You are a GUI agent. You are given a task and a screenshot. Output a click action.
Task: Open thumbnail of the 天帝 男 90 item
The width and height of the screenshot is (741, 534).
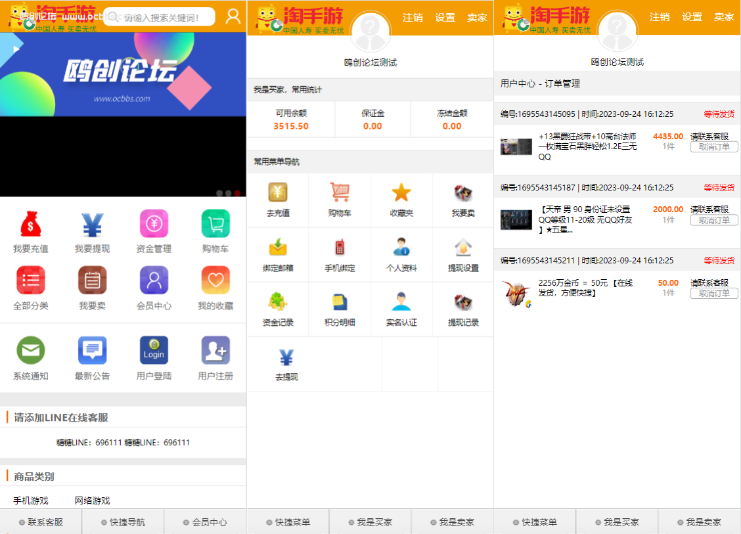point(516,220)
